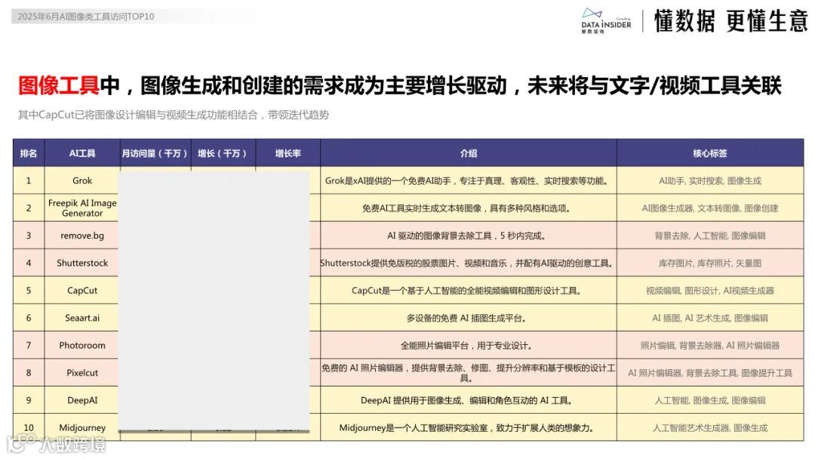Click rank number '9' in DeepAI row
The image size is (815, 459).
coord(29,400)
